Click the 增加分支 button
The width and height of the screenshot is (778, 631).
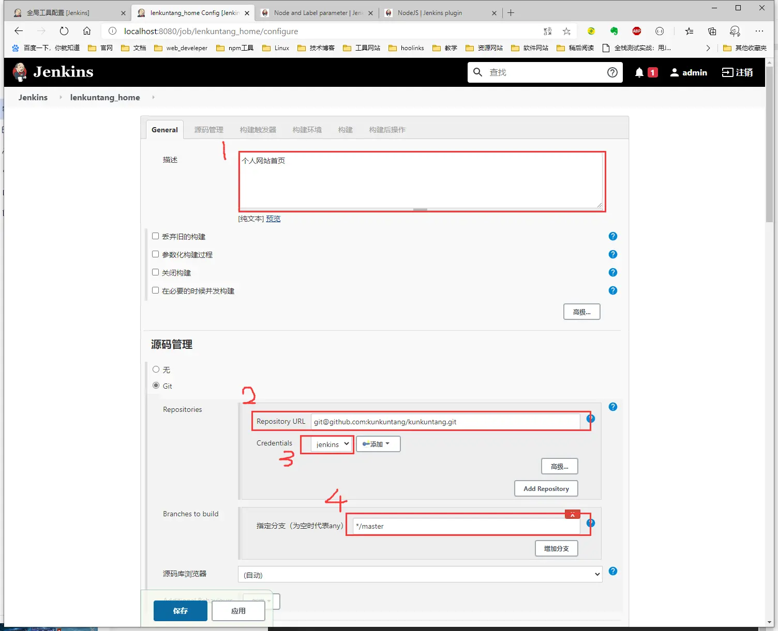click(557, 548)
